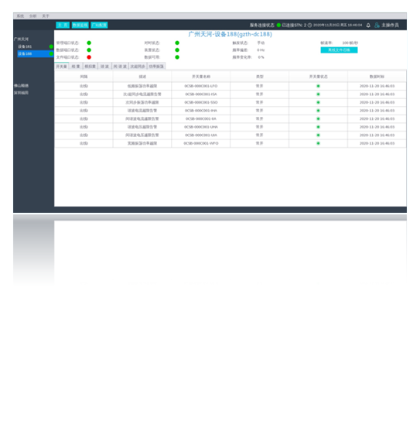Click the 离线文件召唤 button
Screen dimensions: 420x428
339,50
